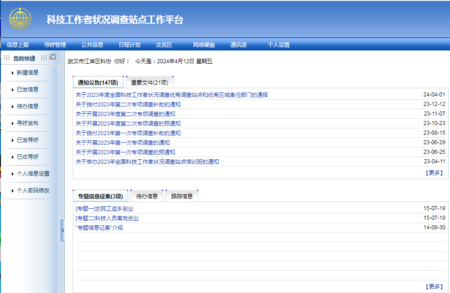The height and width of the screenshot is (293, 450).
Task: Click the arrow bullet next to 新建信息
Action: click(x=13, y=73)
